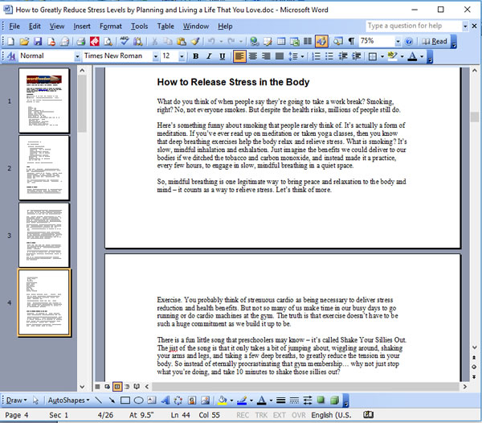Insert WordArt from the Drawing toolbar

165,400
